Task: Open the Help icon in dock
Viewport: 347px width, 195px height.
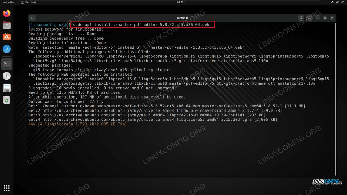Action: (x=7, y=49)
